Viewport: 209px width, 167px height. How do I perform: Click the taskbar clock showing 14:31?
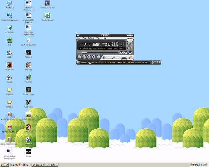pos(205,165)
